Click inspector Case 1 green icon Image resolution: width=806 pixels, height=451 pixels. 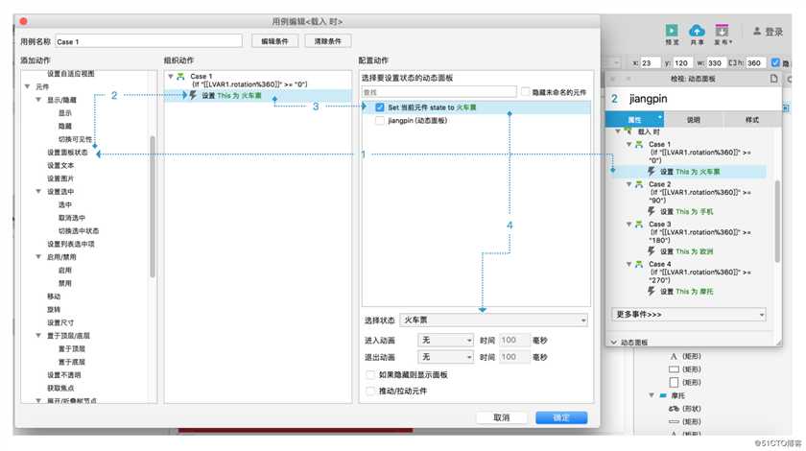(x=639, y=145)
